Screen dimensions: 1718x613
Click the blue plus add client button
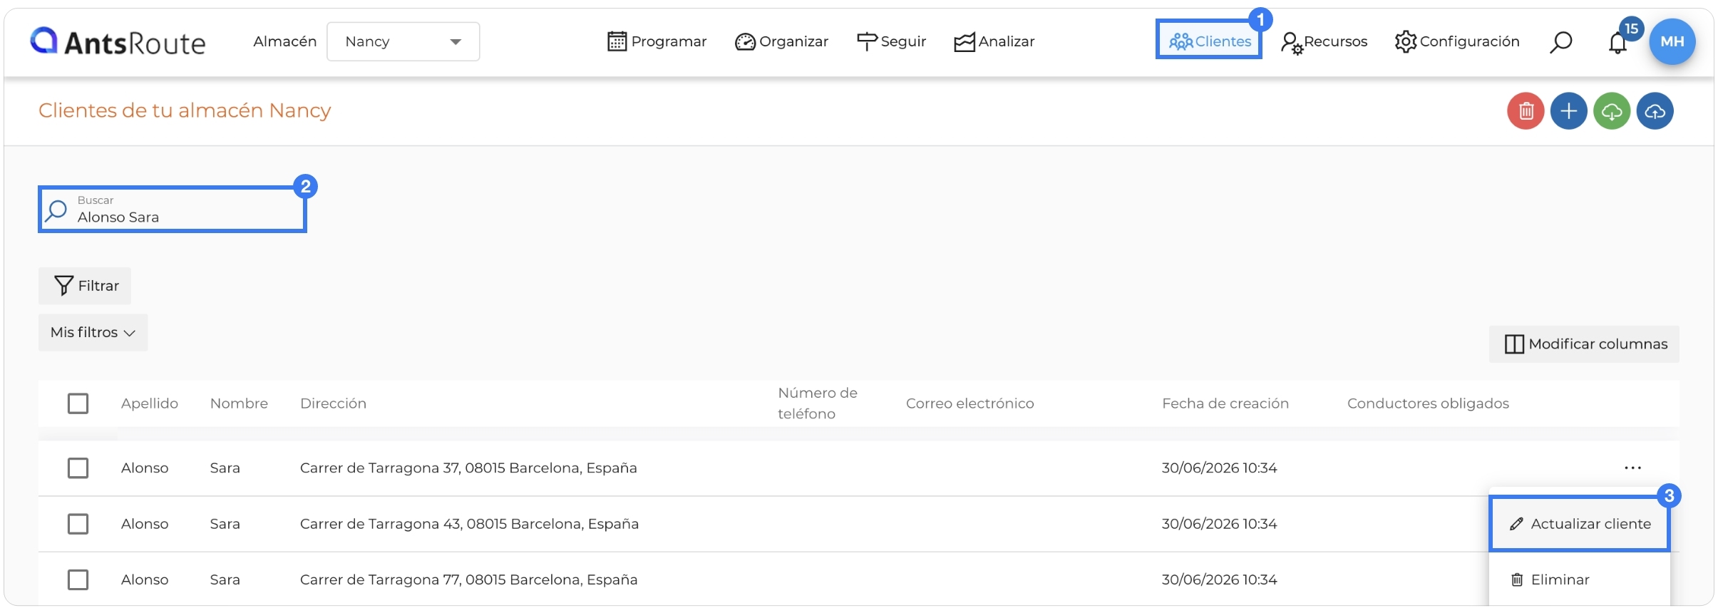coord(1568,111)
